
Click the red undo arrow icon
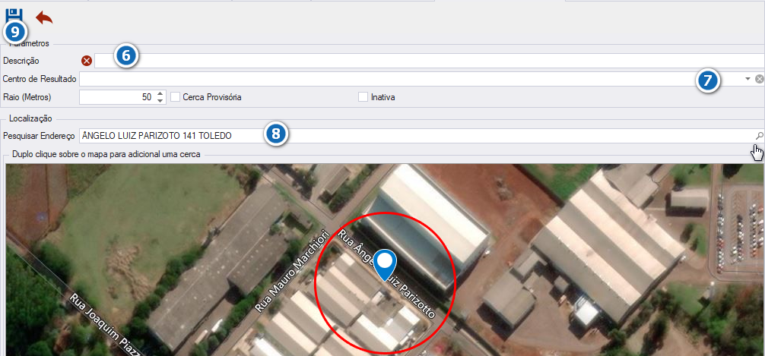(x=44, y=18)
